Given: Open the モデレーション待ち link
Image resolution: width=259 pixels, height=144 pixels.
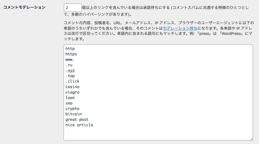Looking at the screenshot, I should pos(180,28).
